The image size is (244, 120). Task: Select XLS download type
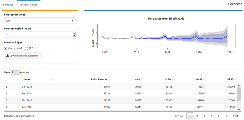coord(16,48)
